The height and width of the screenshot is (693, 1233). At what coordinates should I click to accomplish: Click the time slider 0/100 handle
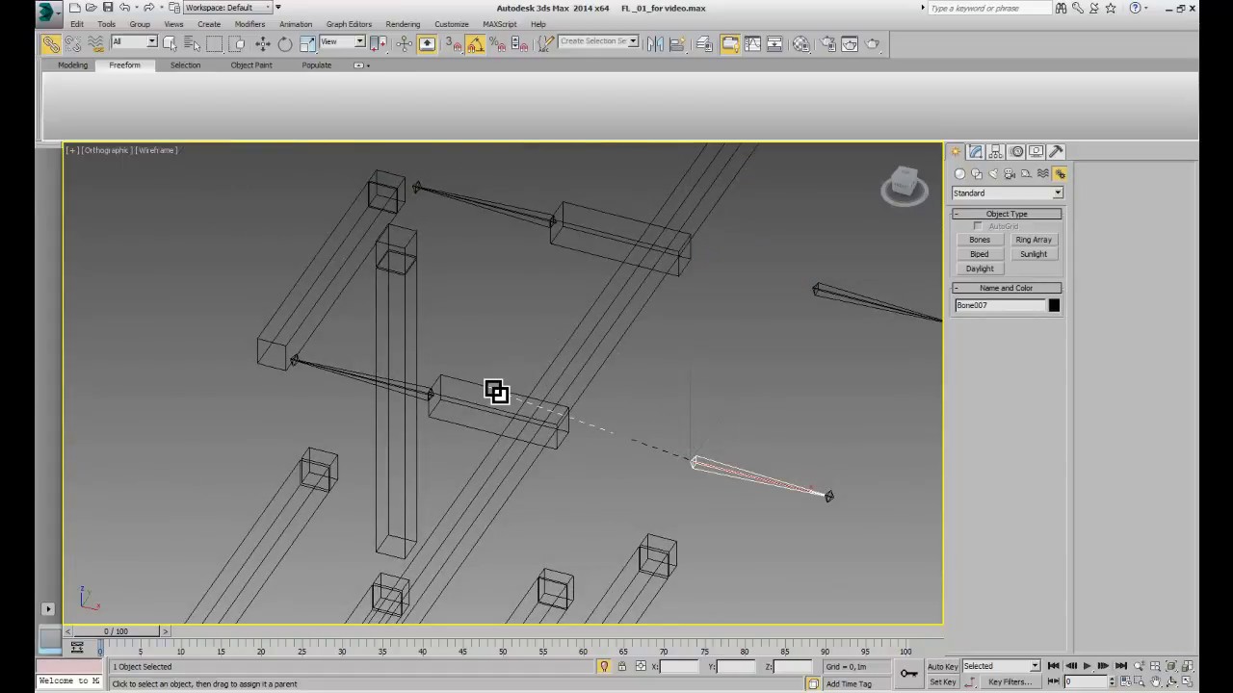click(x=116, y=631)
